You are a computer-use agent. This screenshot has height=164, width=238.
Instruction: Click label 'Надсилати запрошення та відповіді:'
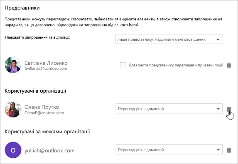tap(38, 37)
